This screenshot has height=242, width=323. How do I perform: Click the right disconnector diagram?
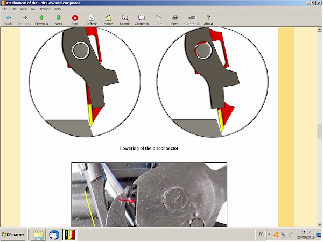coord(213,82)
